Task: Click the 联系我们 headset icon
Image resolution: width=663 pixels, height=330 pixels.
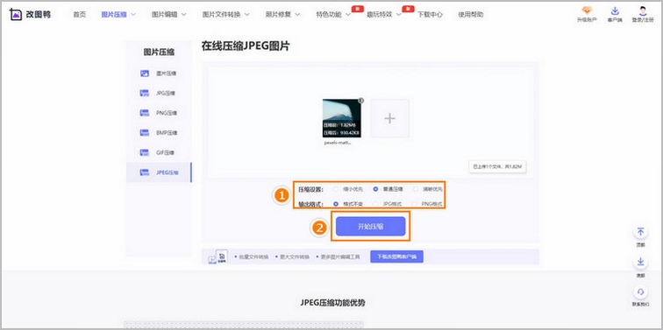Action: pos(640,292)
